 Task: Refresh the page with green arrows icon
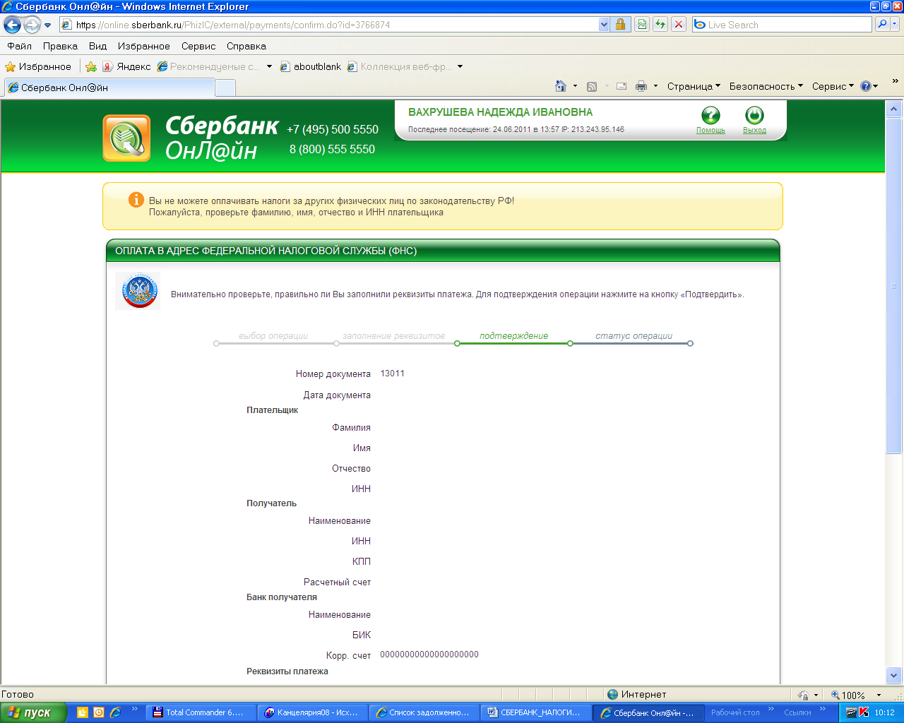point(660,25)
